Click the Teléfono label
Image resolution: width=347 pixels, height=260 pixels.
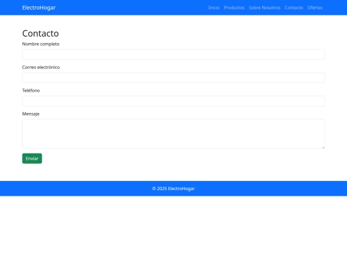(x=31, y=91)
